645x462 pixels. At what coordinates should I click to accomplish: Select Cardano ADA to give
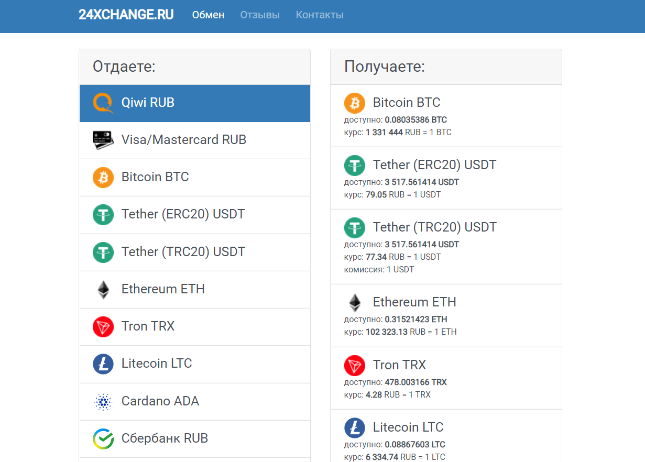(195, 402)
